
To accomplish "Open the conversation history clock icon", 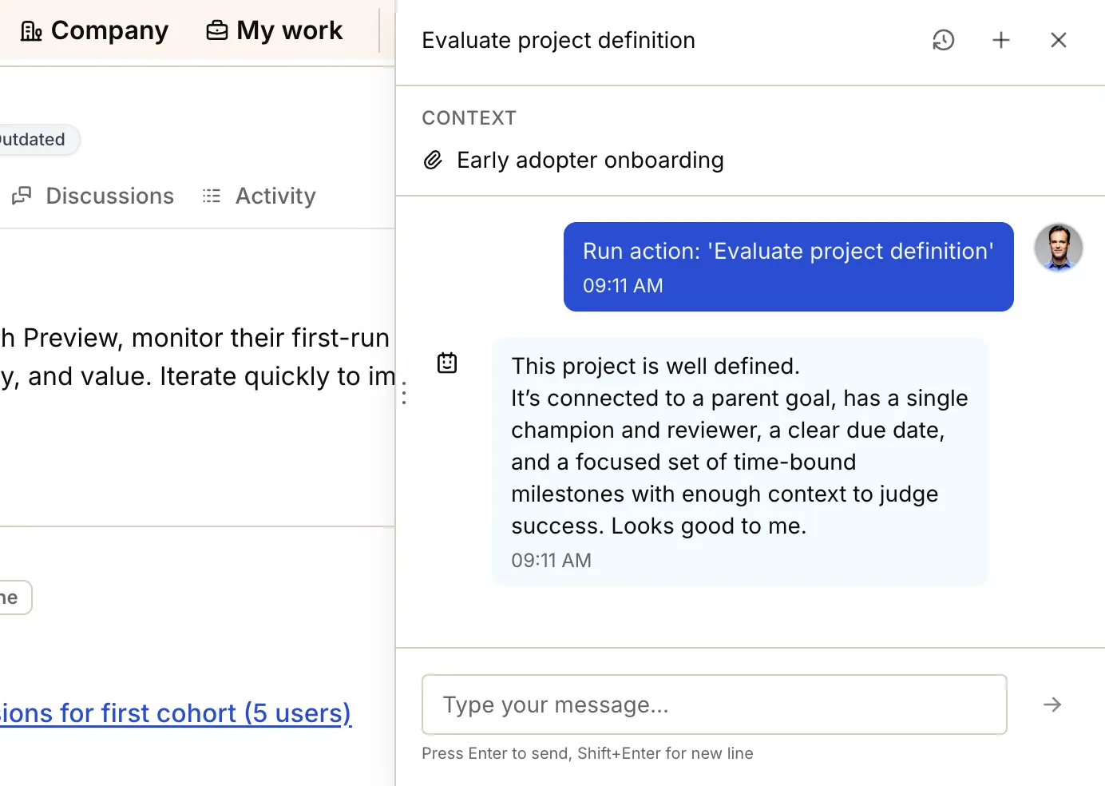I will (x=943, y=40).
